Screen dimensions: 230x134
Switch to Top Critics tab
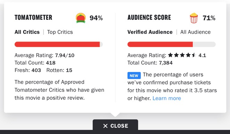tap(60, 32)
